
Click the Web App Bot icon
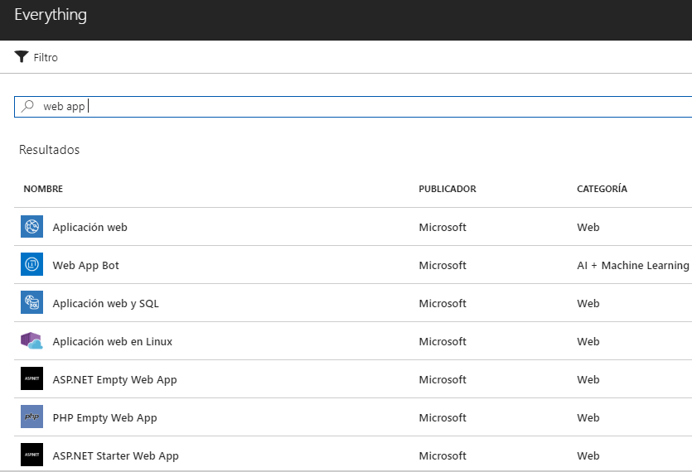point(31,264)
